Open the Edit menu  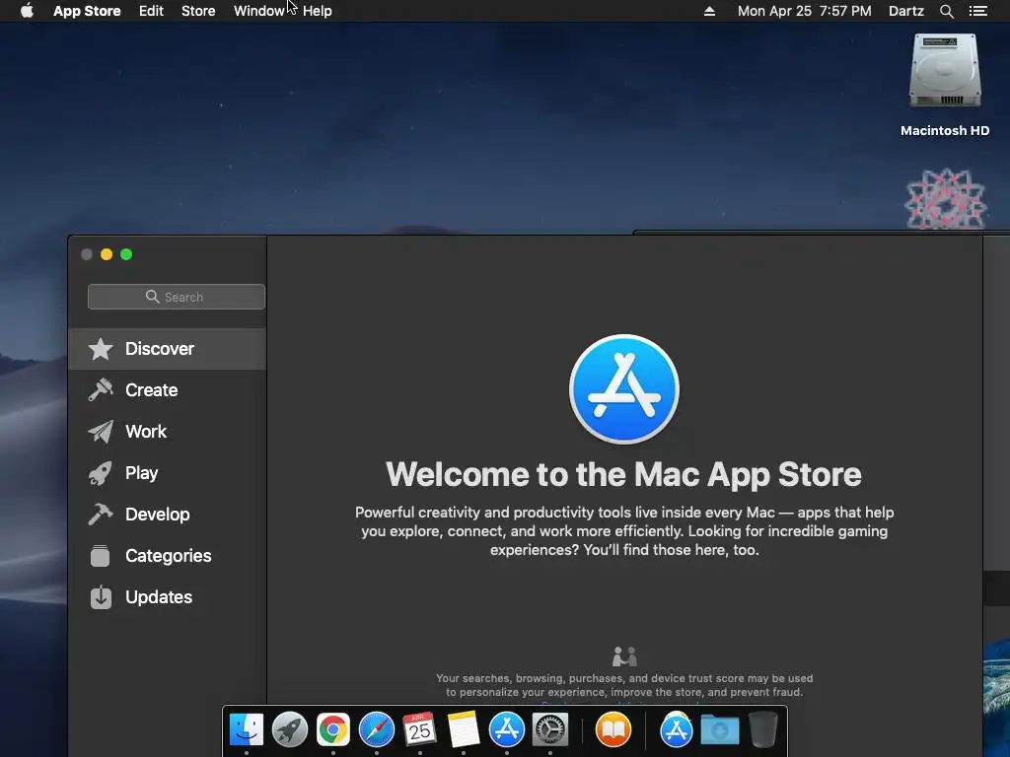tap(151, 11)
